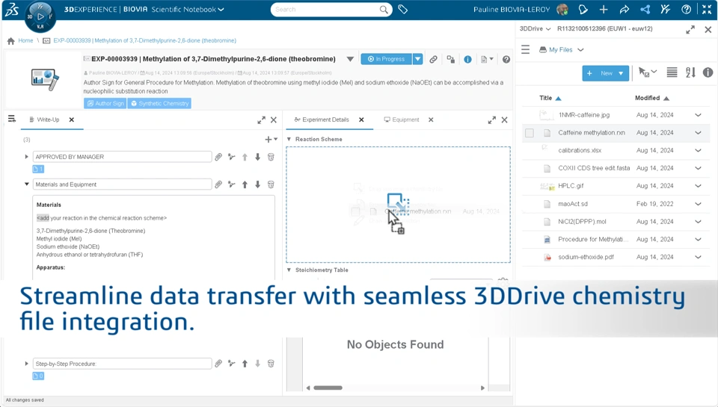Image resolution: width=718 pixels, height=407 pixels.
Task: Open dropdown next to experiment title
Action: tap(350, 59)
